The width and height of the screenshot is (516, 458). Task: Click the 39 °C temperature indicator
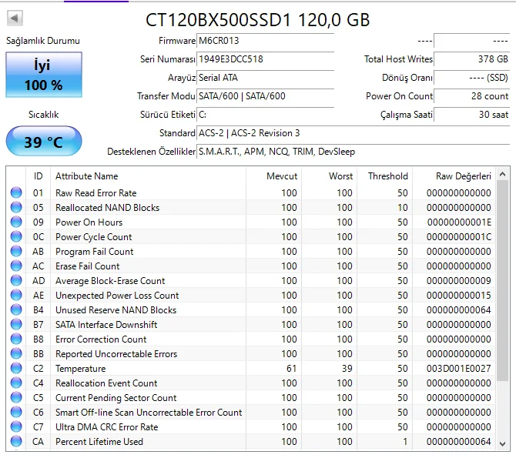tap(44, 142)
